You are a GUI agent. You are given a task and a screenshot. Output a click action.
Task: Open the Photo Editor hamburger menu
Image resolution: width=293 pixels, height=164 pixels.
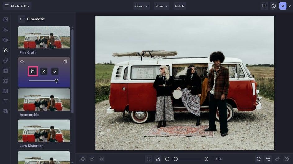(x=7, y=6)
